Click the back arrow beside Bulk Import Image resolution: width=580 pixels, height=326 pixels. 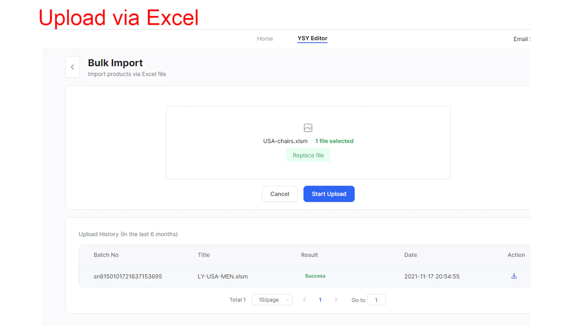72,67
